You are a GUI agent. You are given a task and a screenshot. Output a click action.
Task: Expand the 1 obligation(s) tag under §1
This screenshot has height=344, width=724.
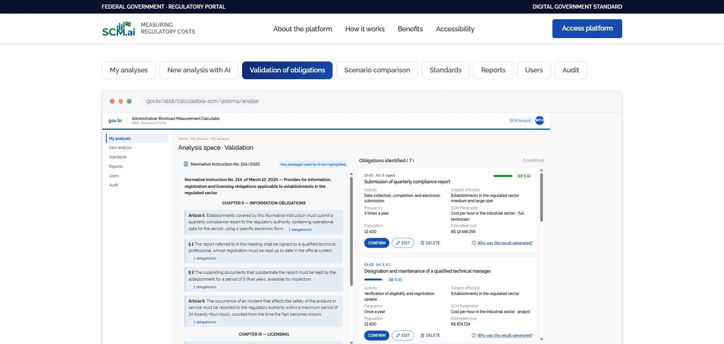[x=205, y=258]
